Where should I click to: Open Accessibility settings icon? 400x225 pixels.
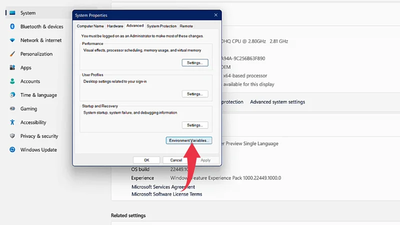[x=12, y=122]
